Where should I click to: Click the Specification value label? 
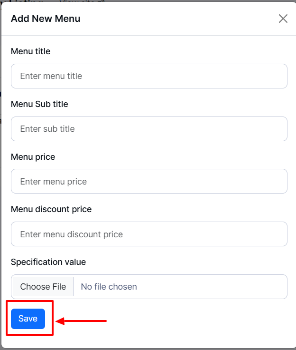[x=48, y=262]
